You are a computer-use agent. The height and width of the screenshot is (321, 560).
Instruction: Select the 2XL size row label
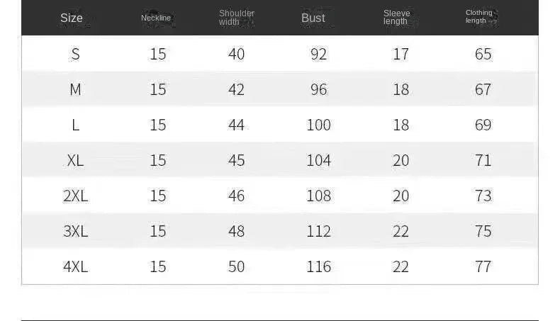tap(75, 196)
